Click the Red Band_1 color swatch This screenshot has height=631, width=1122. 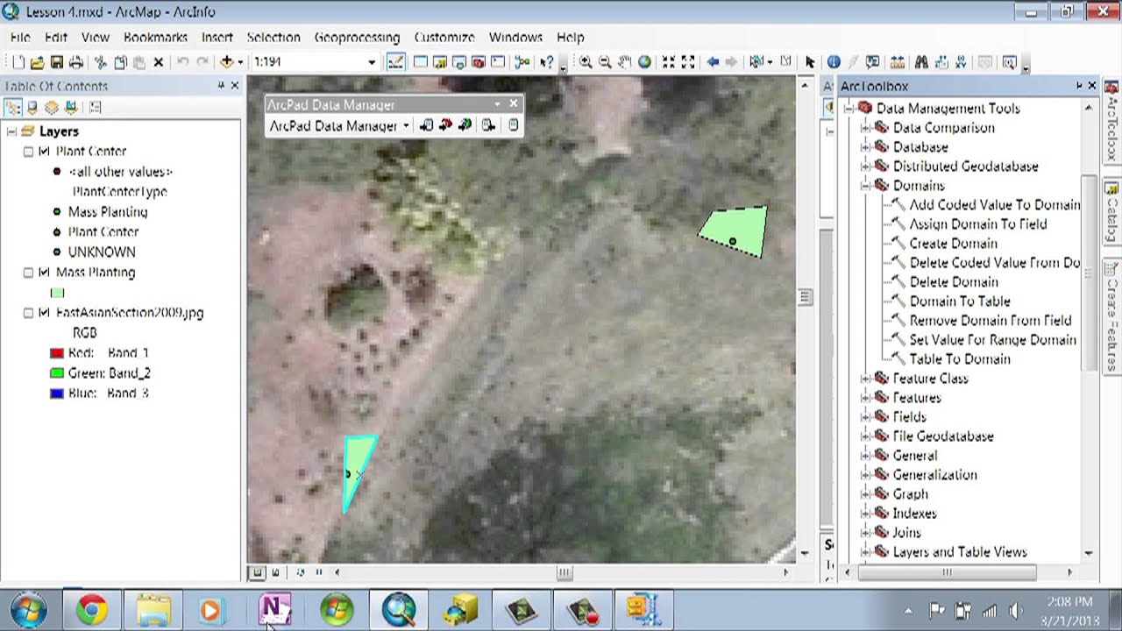tap(57, 353)
